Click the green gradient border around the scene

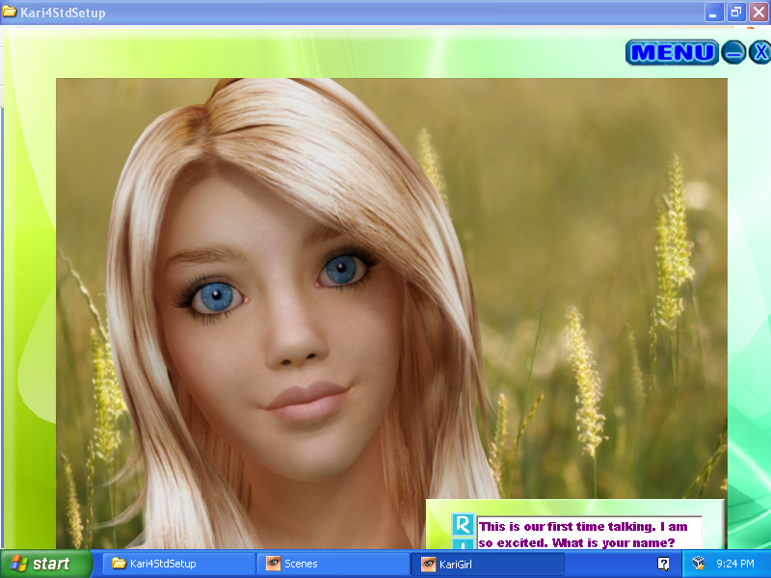29,289
